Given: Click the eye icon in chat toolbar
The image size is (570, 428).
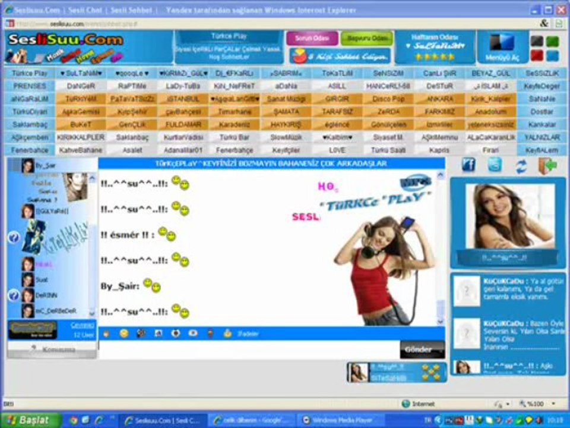Looking at the screenshot, I should 193,333.
